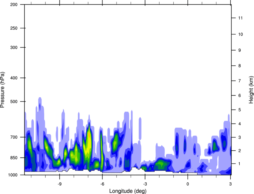This screenshot has height=194, width=254.
Task: Click the -9 longitude tick label
Action: [x=59, y=184]
